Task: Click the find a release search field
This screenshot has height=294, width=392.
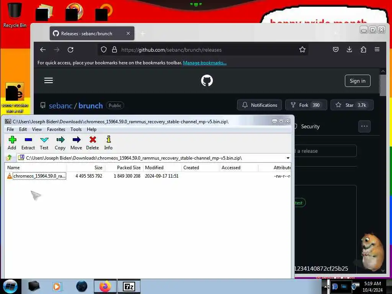Action: coord(325,151)
